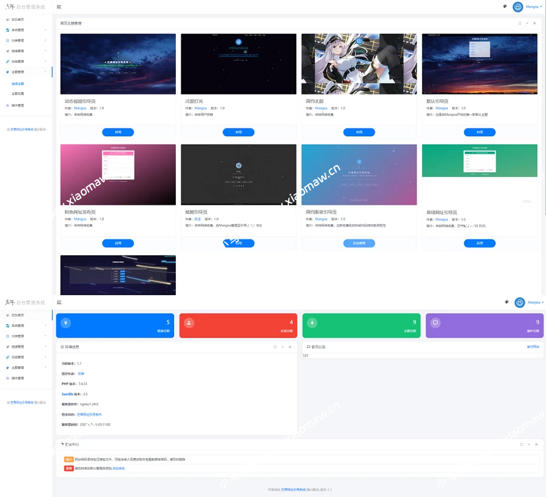
Task: Click 正在使用 button under 简约渐变引导页
Action: [x=359, y=243]
